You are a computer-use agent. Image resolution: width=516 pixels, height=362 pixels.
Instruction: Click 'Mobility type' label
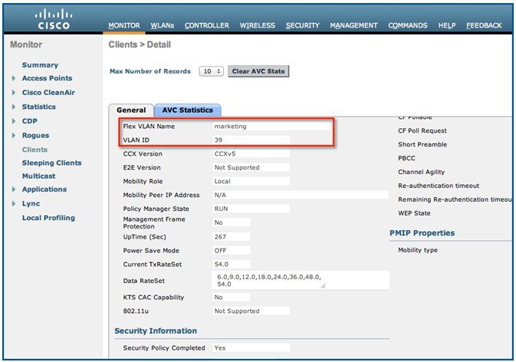click(x=418, y=250)
